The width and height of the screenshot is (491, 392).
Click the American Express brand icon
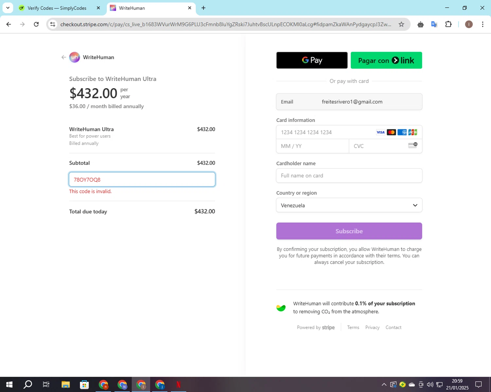pyautogui.click(x=402, y=132)
